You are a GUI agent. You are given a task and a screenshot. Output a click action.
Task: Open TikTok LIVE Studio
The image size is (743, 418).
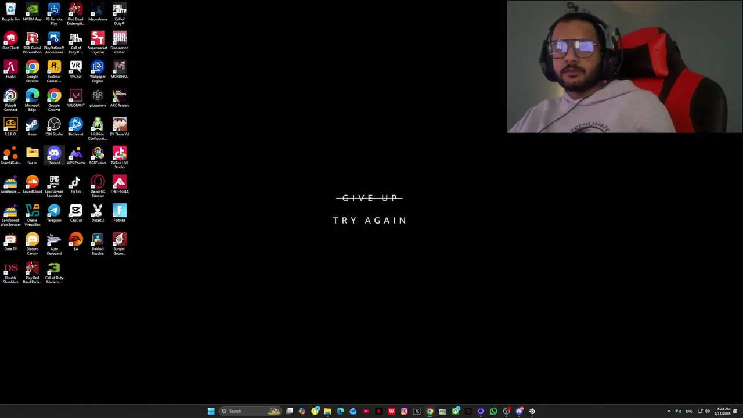(120, 158)
